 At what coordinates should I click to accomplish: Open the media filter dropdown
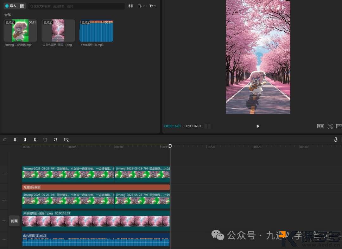pos(152,6)
